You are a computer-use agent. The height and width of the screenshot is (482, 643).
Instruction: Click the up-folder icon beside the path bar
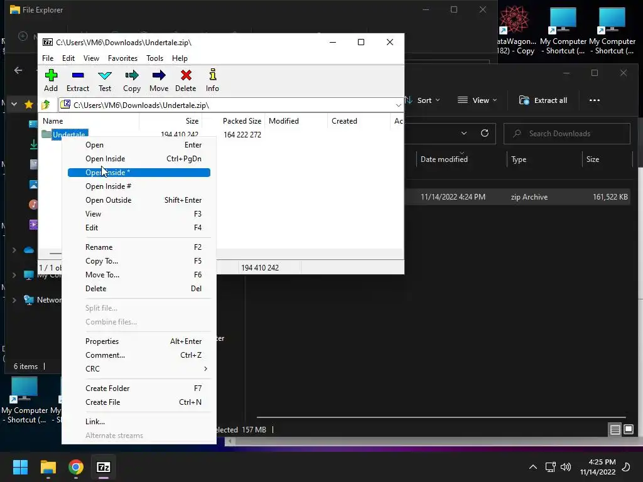(x=45, y=105)
